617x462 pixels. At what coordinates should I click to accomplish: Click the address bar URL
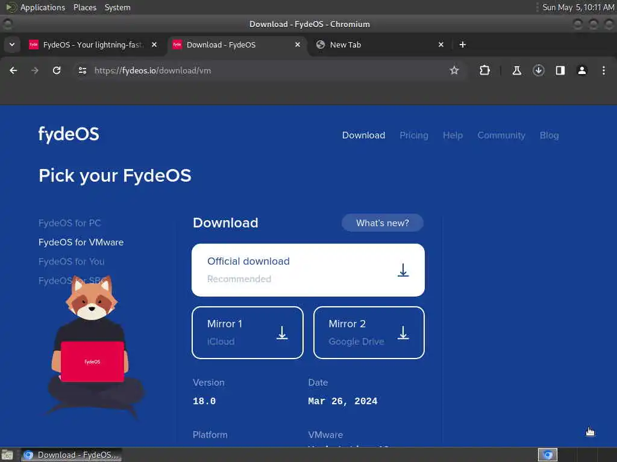click(x=152, y=70)
